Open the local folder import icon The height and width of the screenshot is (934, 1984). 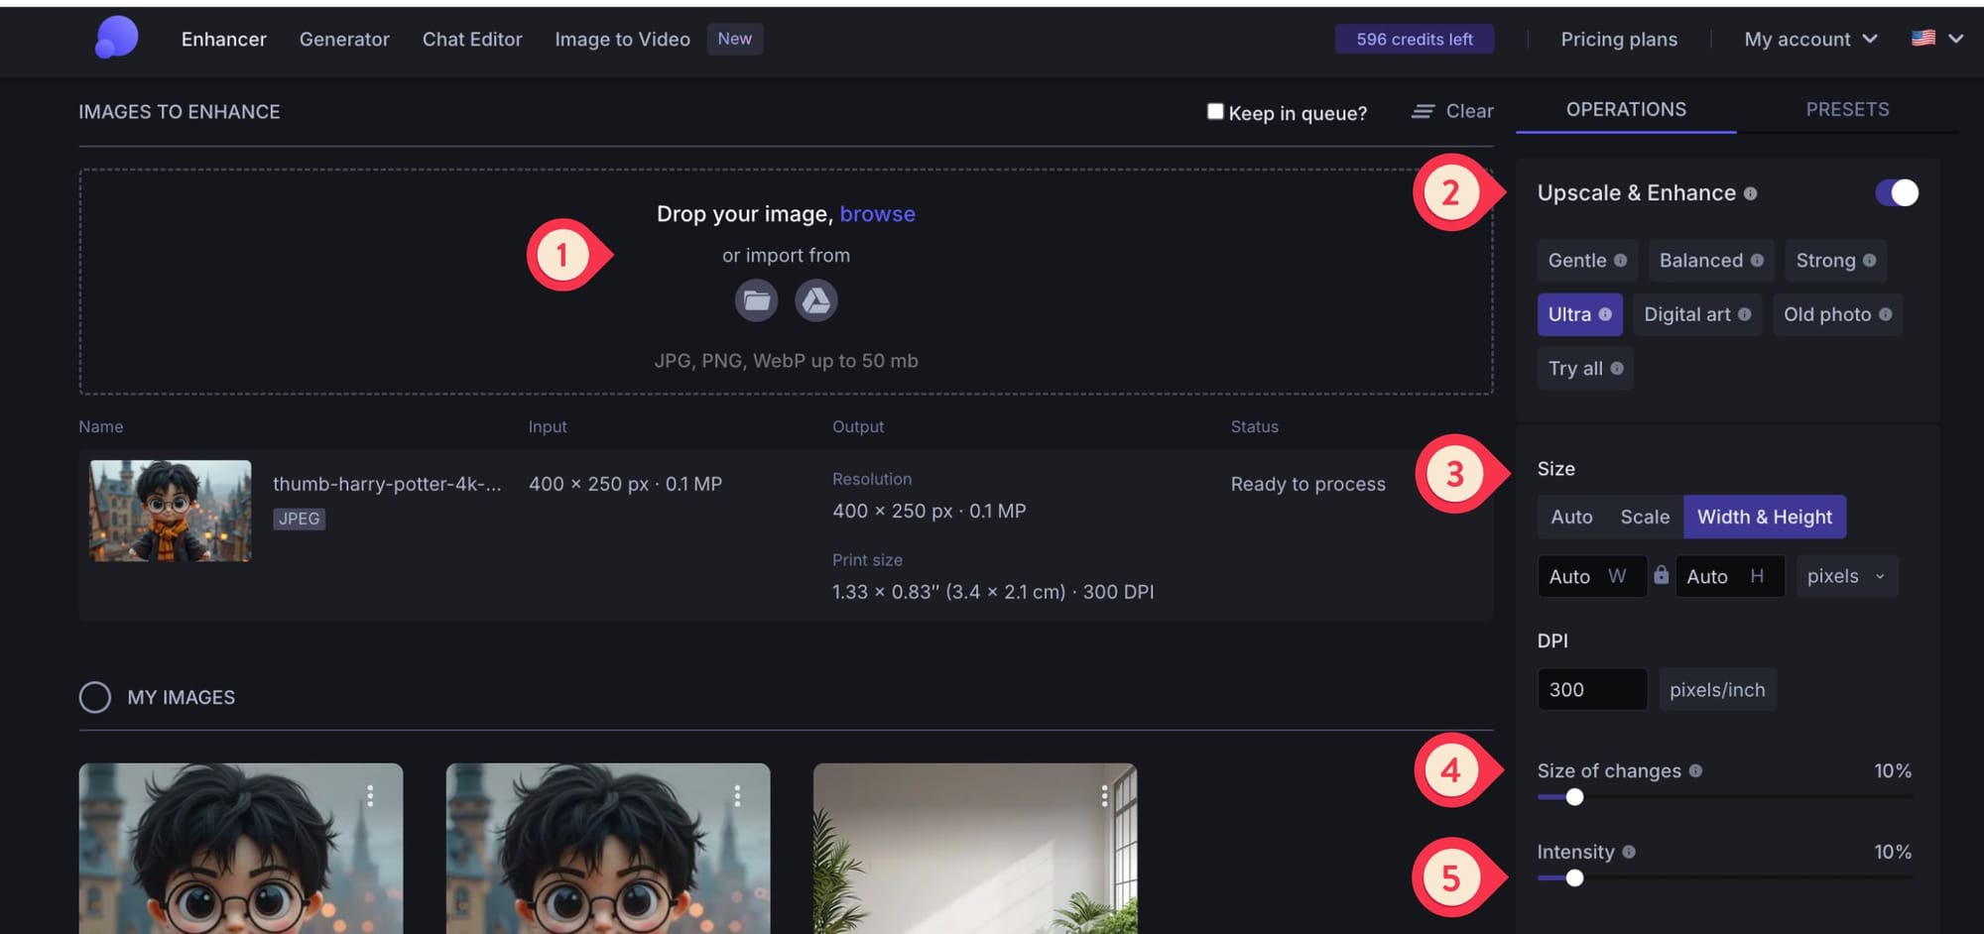tap(756, 300)
